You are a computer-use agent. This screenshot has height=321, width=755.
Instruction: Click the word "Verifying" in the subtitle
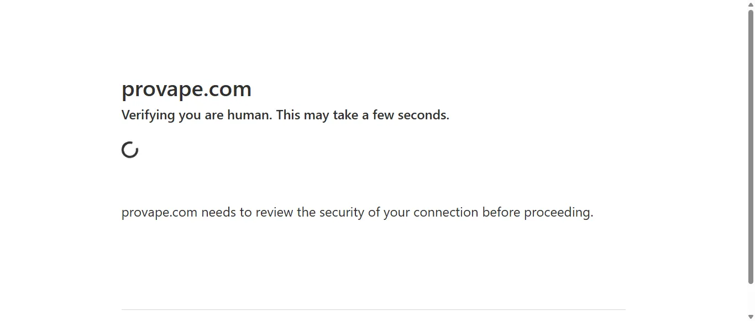tap(148, 115)
